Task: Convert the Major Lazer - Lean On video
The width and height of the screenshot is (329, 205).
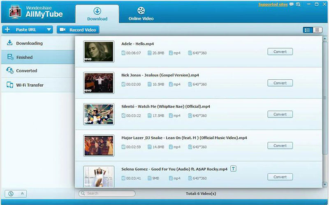Action: 280,146
